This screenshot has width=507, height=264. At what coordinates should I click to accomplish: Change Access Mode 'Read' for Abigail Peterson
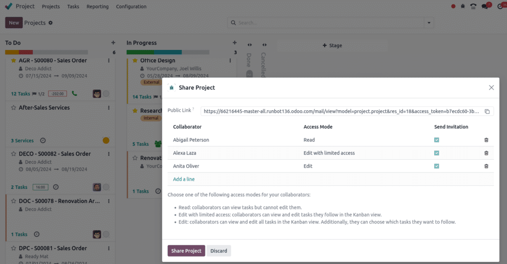[309, 140]
